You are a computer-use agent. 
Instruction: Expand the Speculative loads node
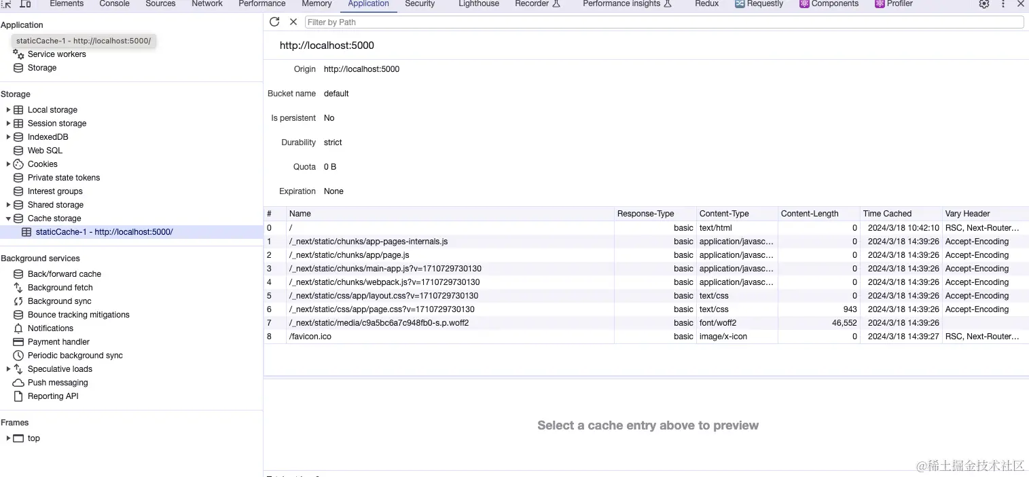8,369
